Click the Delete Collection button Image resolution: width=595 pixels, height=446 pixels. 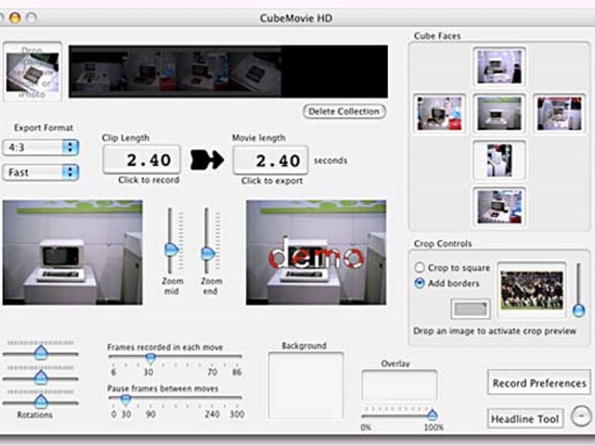[344, 111]
